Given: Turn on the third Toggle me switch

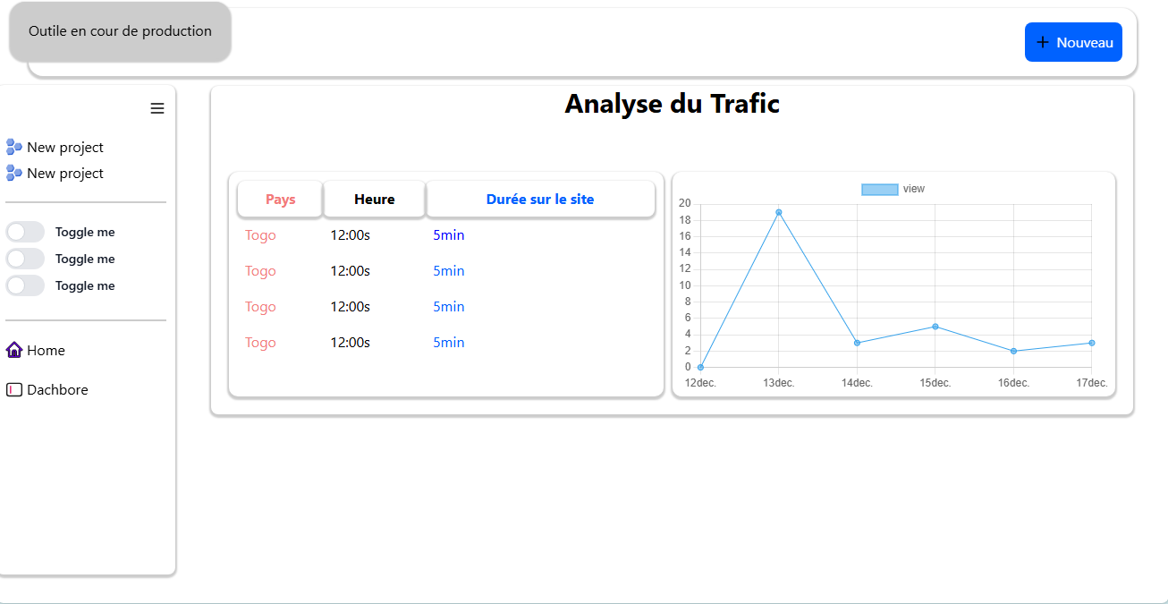Looking at the screenshot, I should 25,285.
